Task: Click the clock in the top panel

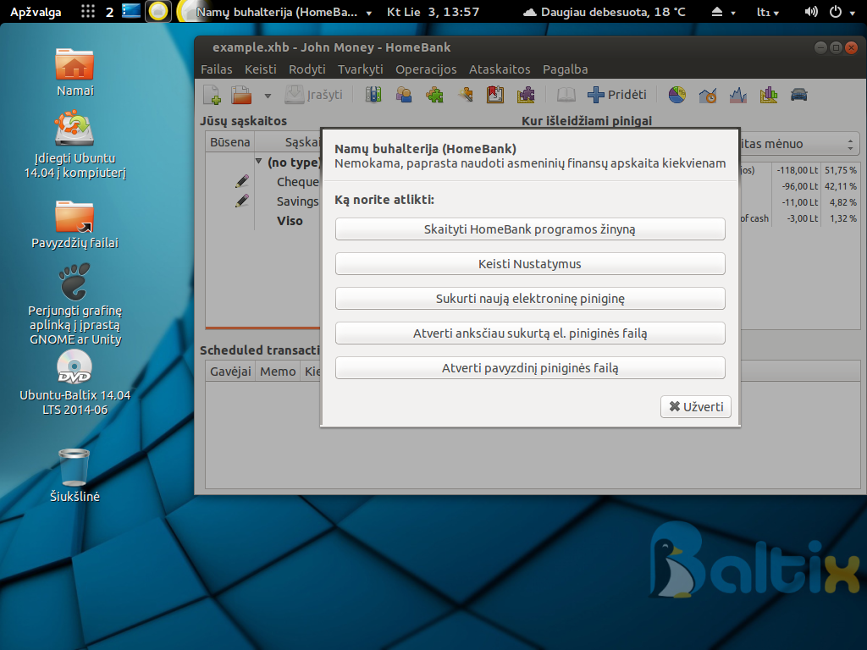Action: pyautogui.click(x=433, y=12)
